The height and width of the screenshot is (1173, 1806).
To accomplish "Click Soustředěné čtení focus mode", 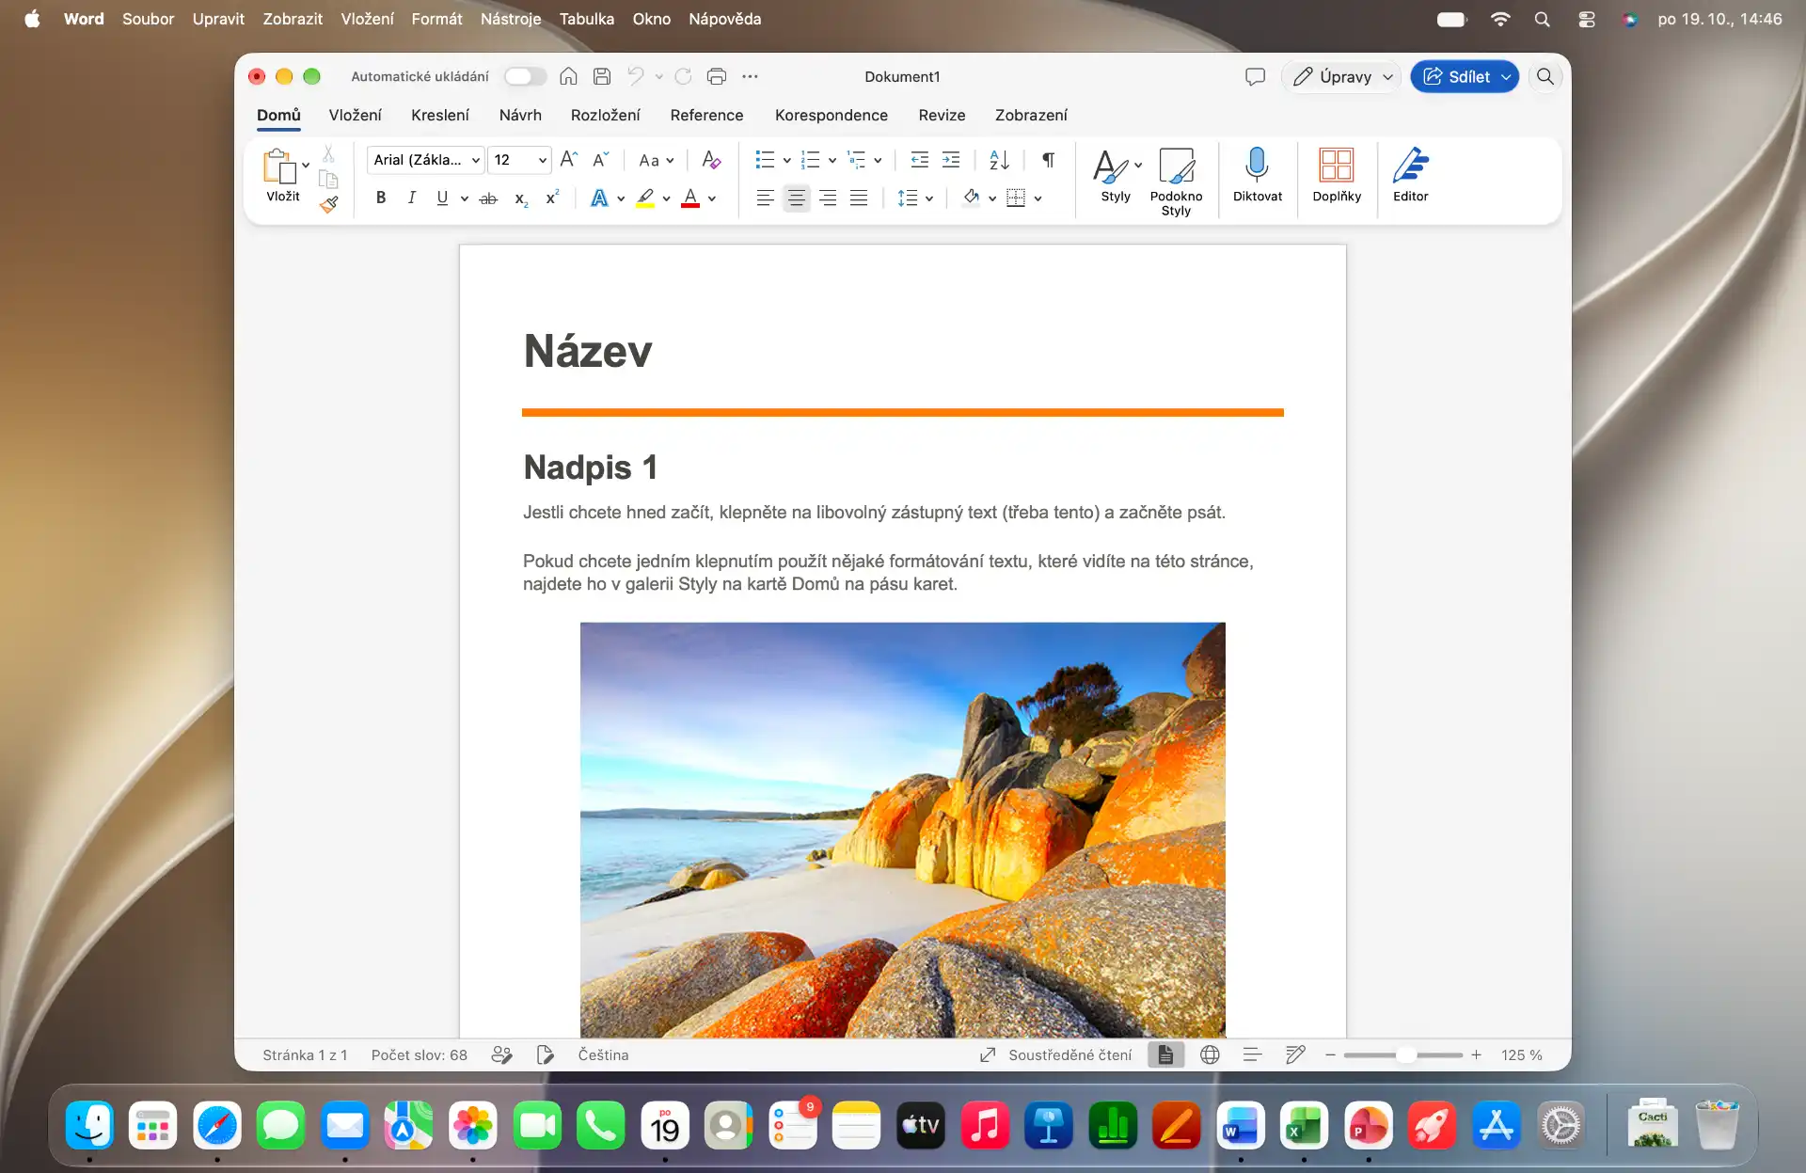I will coord(1055,1055).
